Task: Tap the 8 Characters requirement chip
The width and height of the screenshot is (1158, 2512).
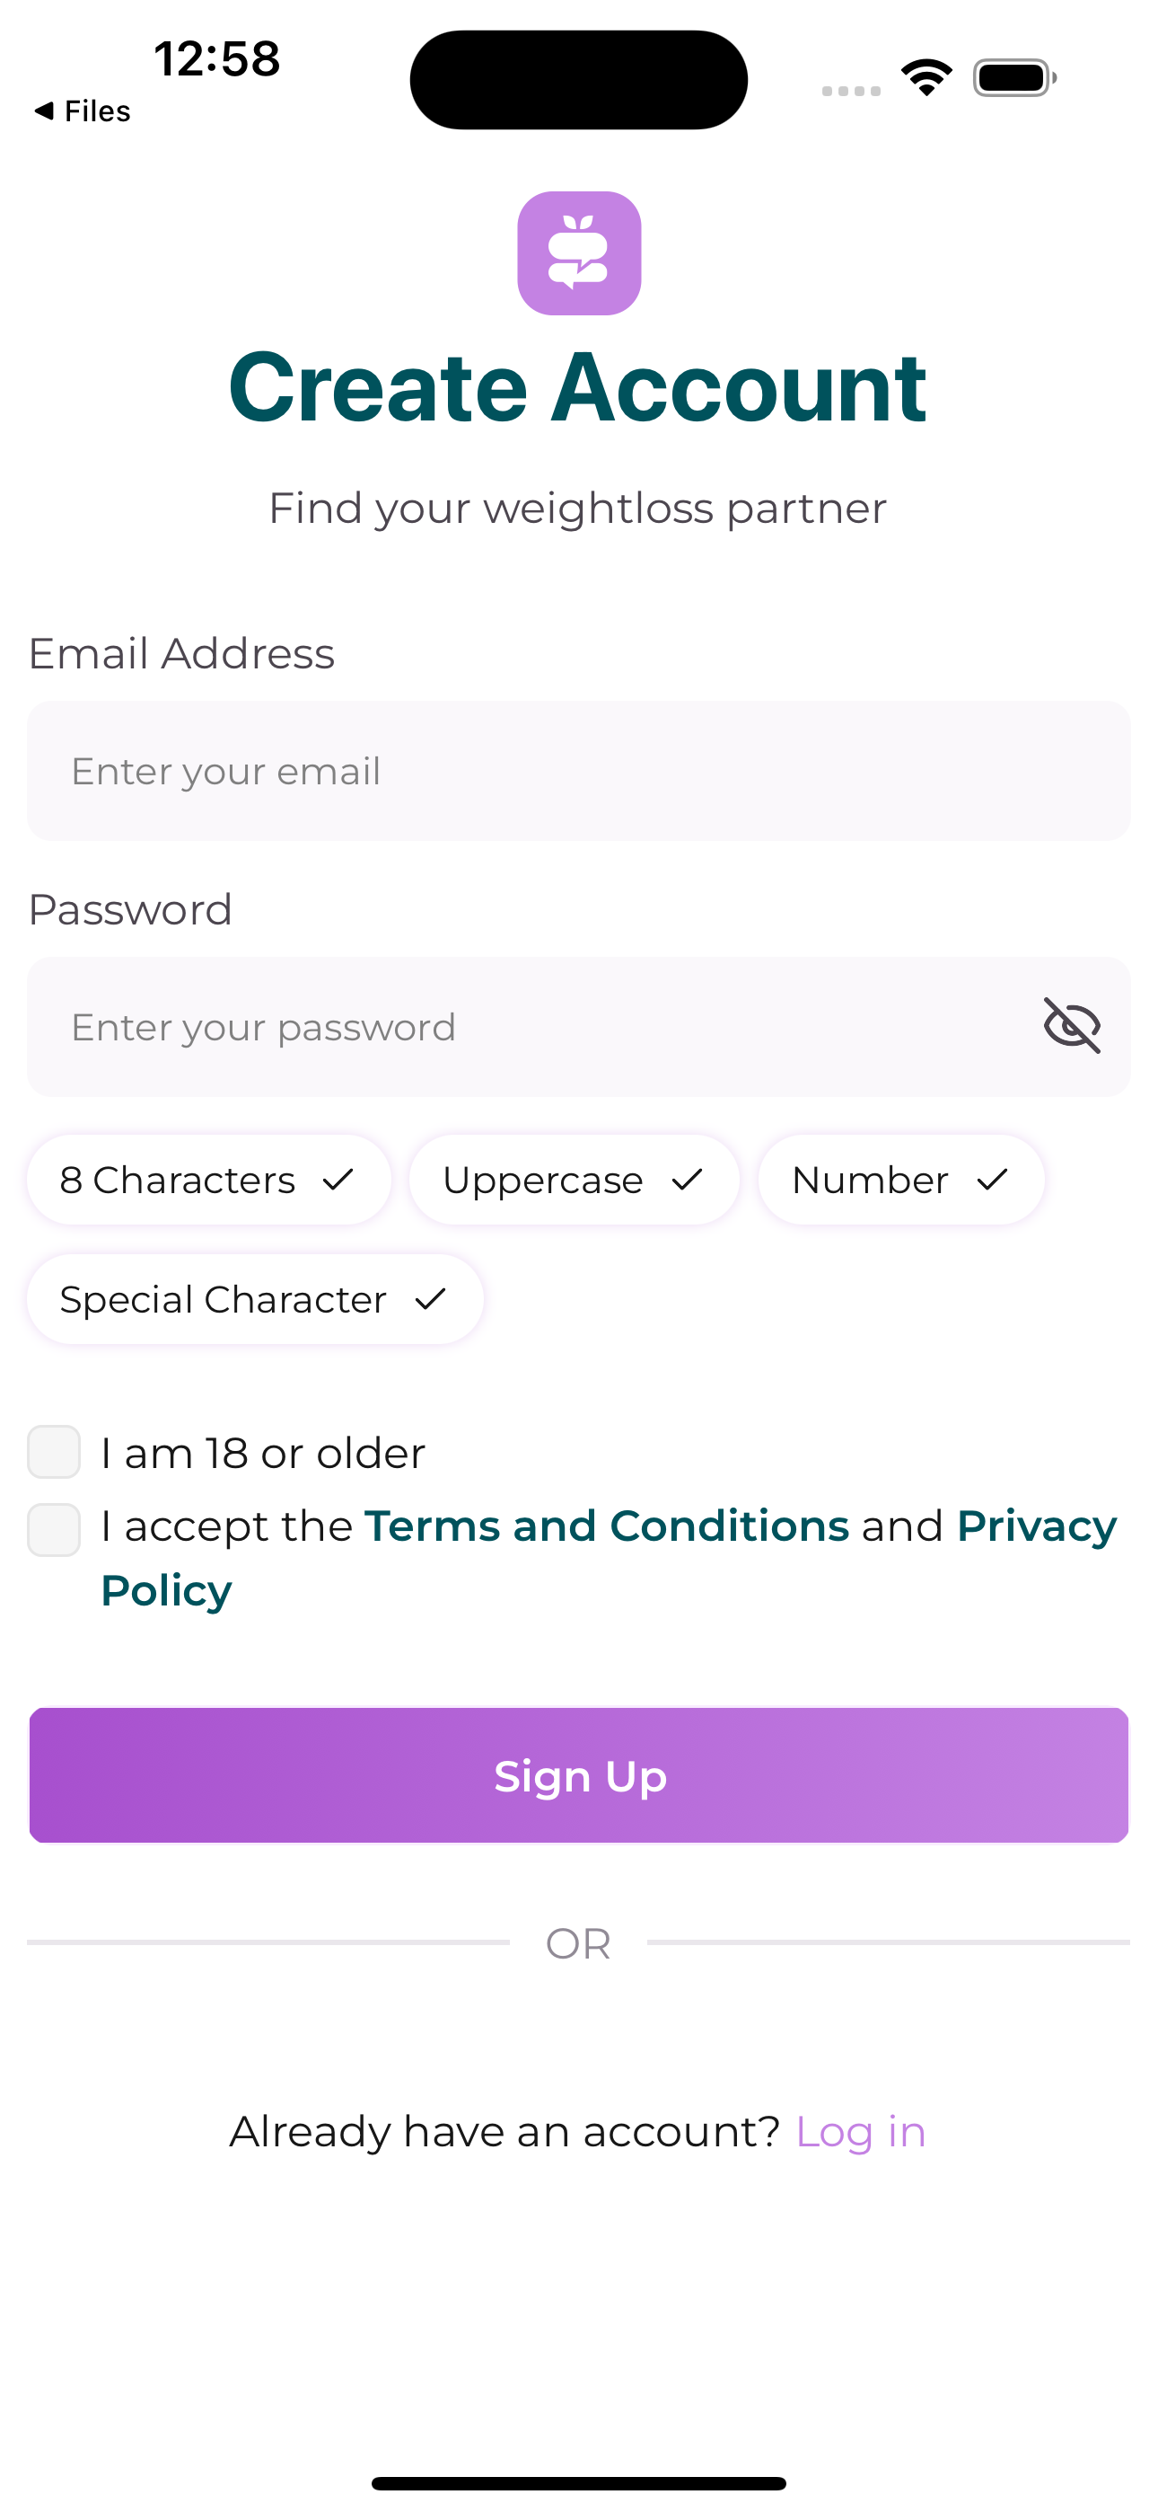Action: pos(208,1180)
